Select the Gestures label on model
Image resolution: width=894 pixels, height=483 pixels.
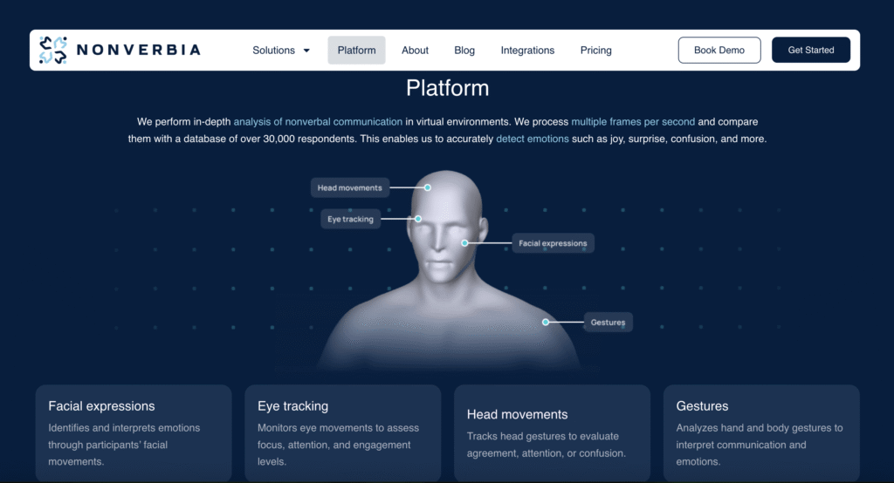point(608,323)
